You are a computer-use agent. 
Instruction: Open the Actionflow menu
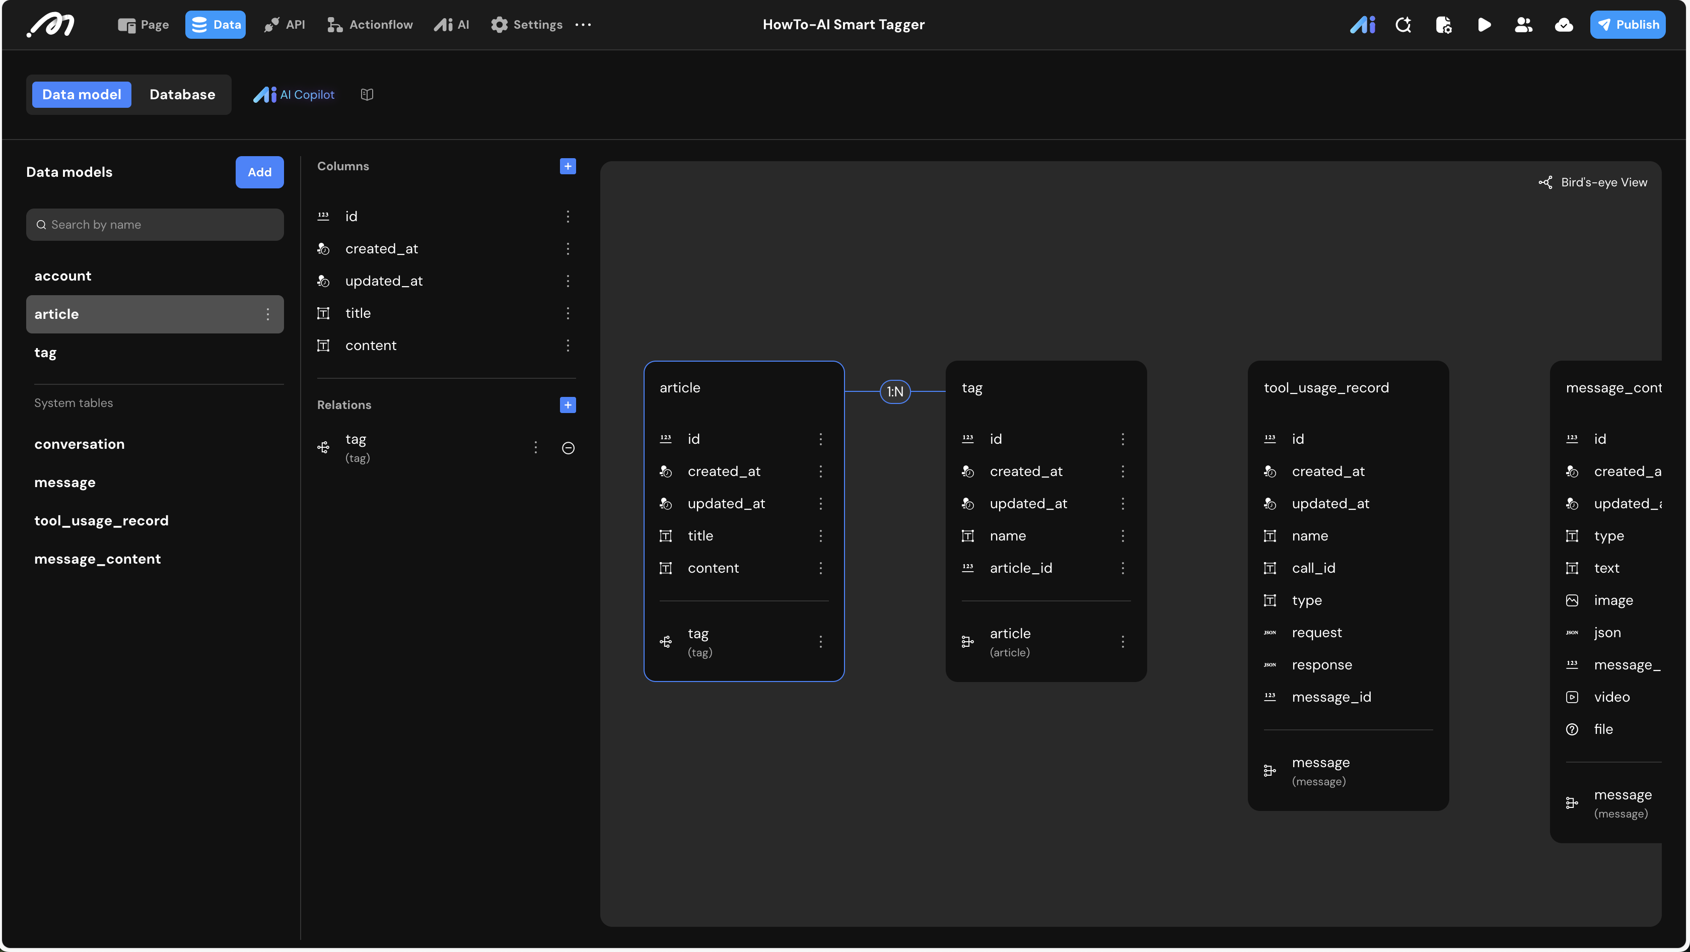pos(370,25)
